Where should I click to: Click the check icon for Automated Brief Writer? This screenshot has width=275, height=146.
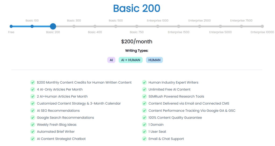click(x=32, y=132)
